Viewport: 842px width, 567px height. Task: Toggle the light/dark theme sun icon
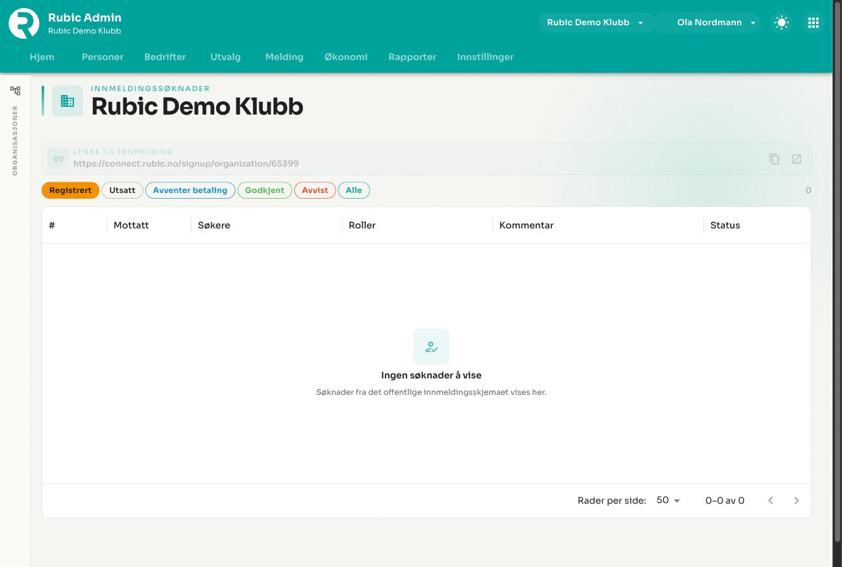[781, 23]
